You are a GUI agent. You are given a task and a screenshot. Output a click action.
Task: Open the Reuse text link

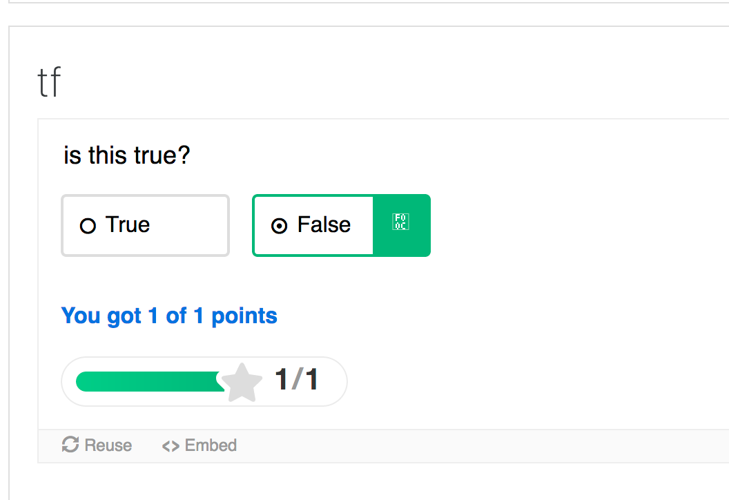pos(108,445)
